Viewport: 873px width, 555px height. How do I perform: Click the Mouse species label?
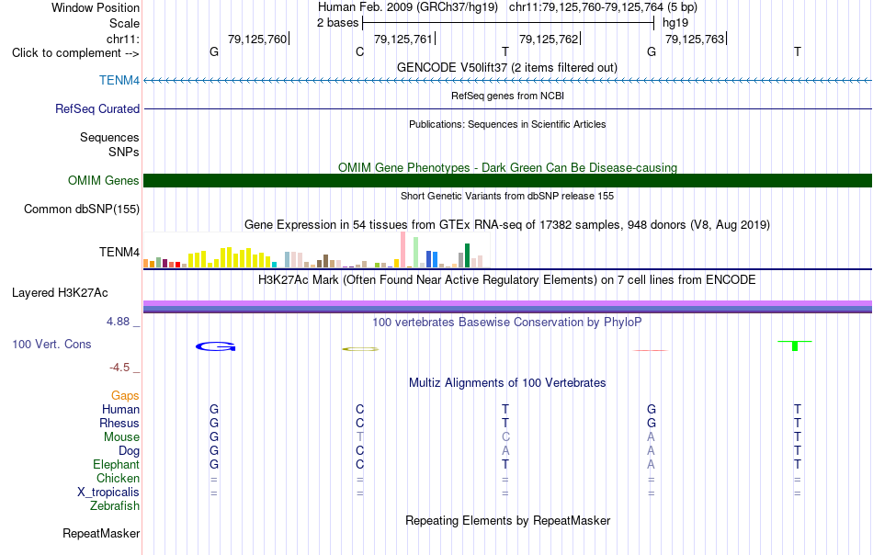point(121,437)
